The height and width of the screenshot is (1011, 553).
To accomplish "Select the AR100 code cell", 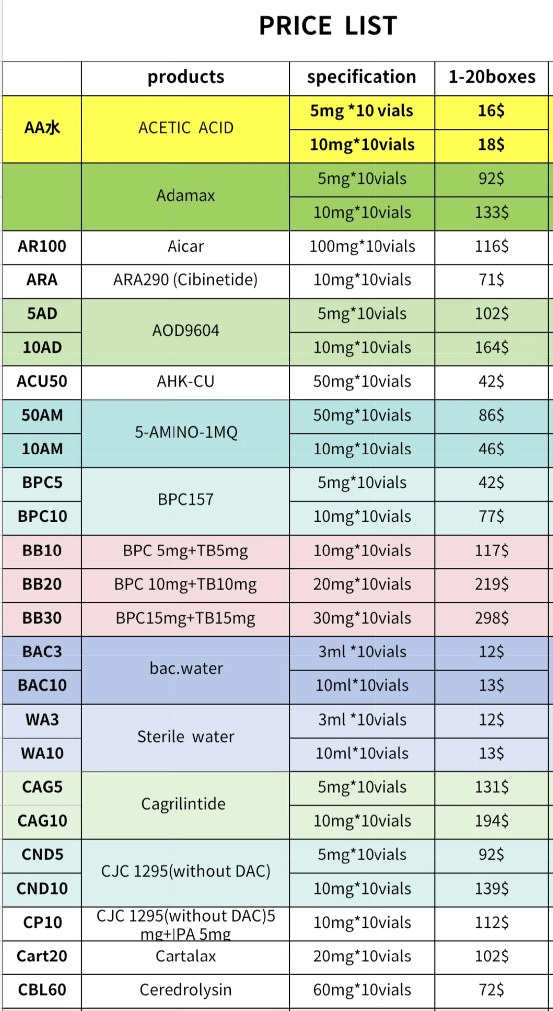I will (x=42, y=246).
